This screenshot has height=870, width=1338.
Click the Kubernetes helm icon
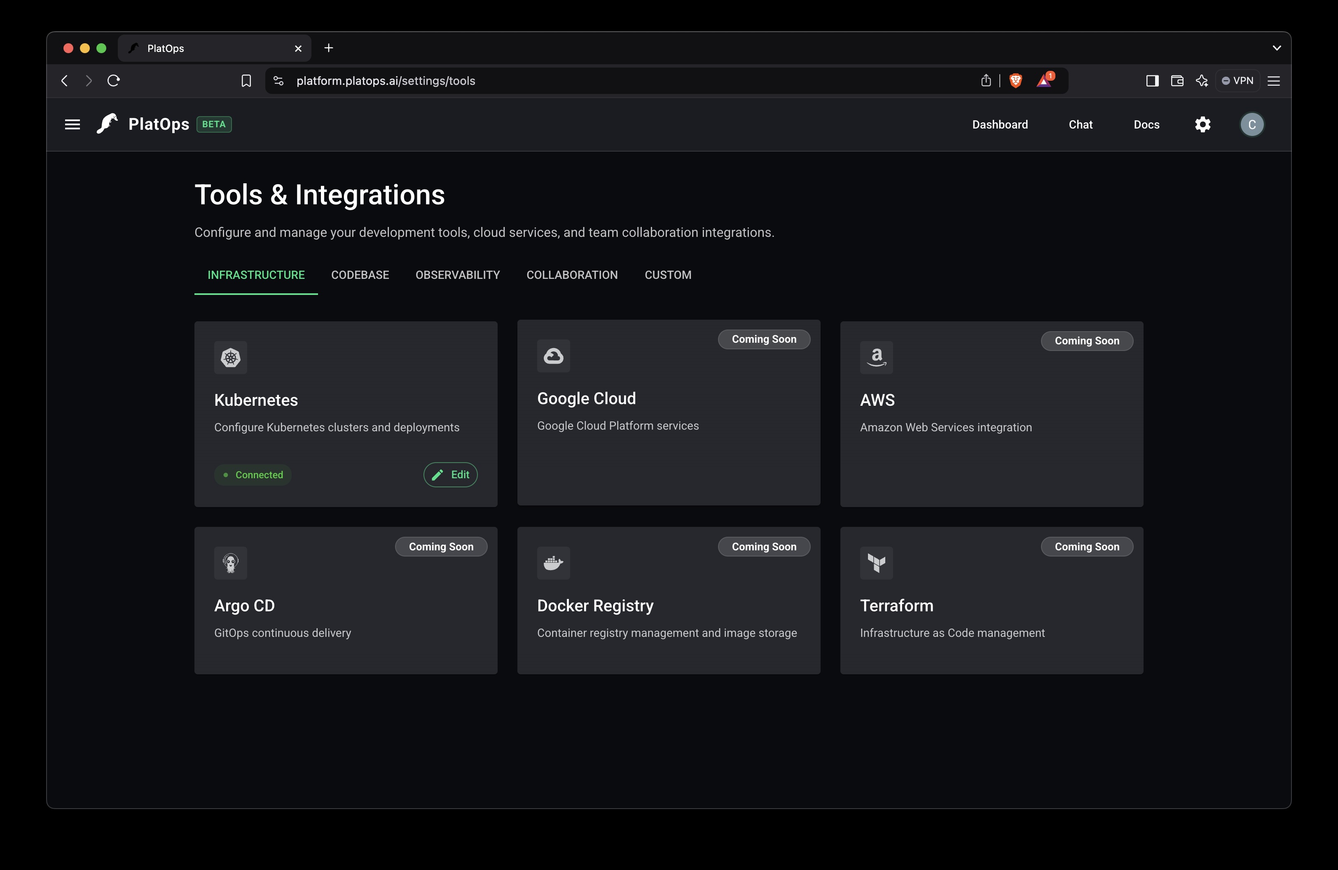[231, 358]
